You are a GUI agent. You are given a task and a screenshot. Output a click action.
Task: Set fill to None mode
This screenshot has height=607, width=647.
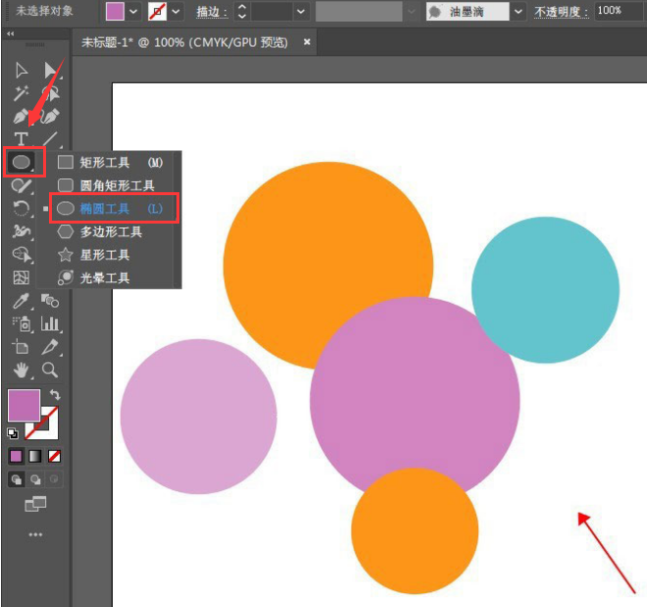tap(55, 456)
